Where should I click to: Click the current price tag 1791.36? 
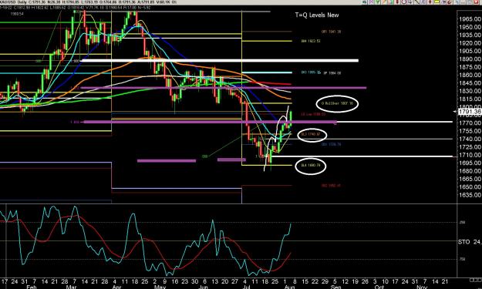pos(470,112)
